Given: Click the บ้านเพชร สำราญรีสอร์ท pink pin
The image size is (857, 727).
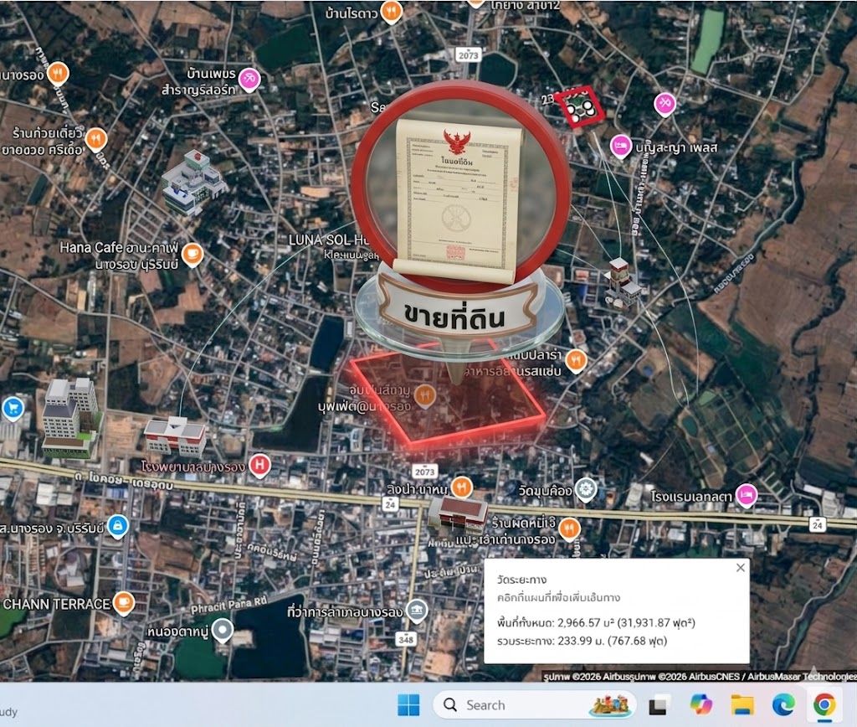Looking at the screenshot, I should [249, 80].
